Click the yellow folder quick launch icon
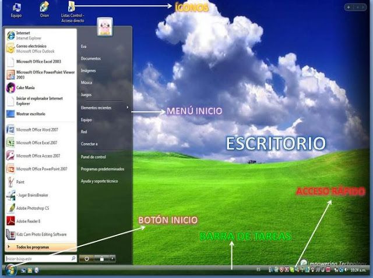This screenshot has height=278, width=373. (x=30, y=270)
